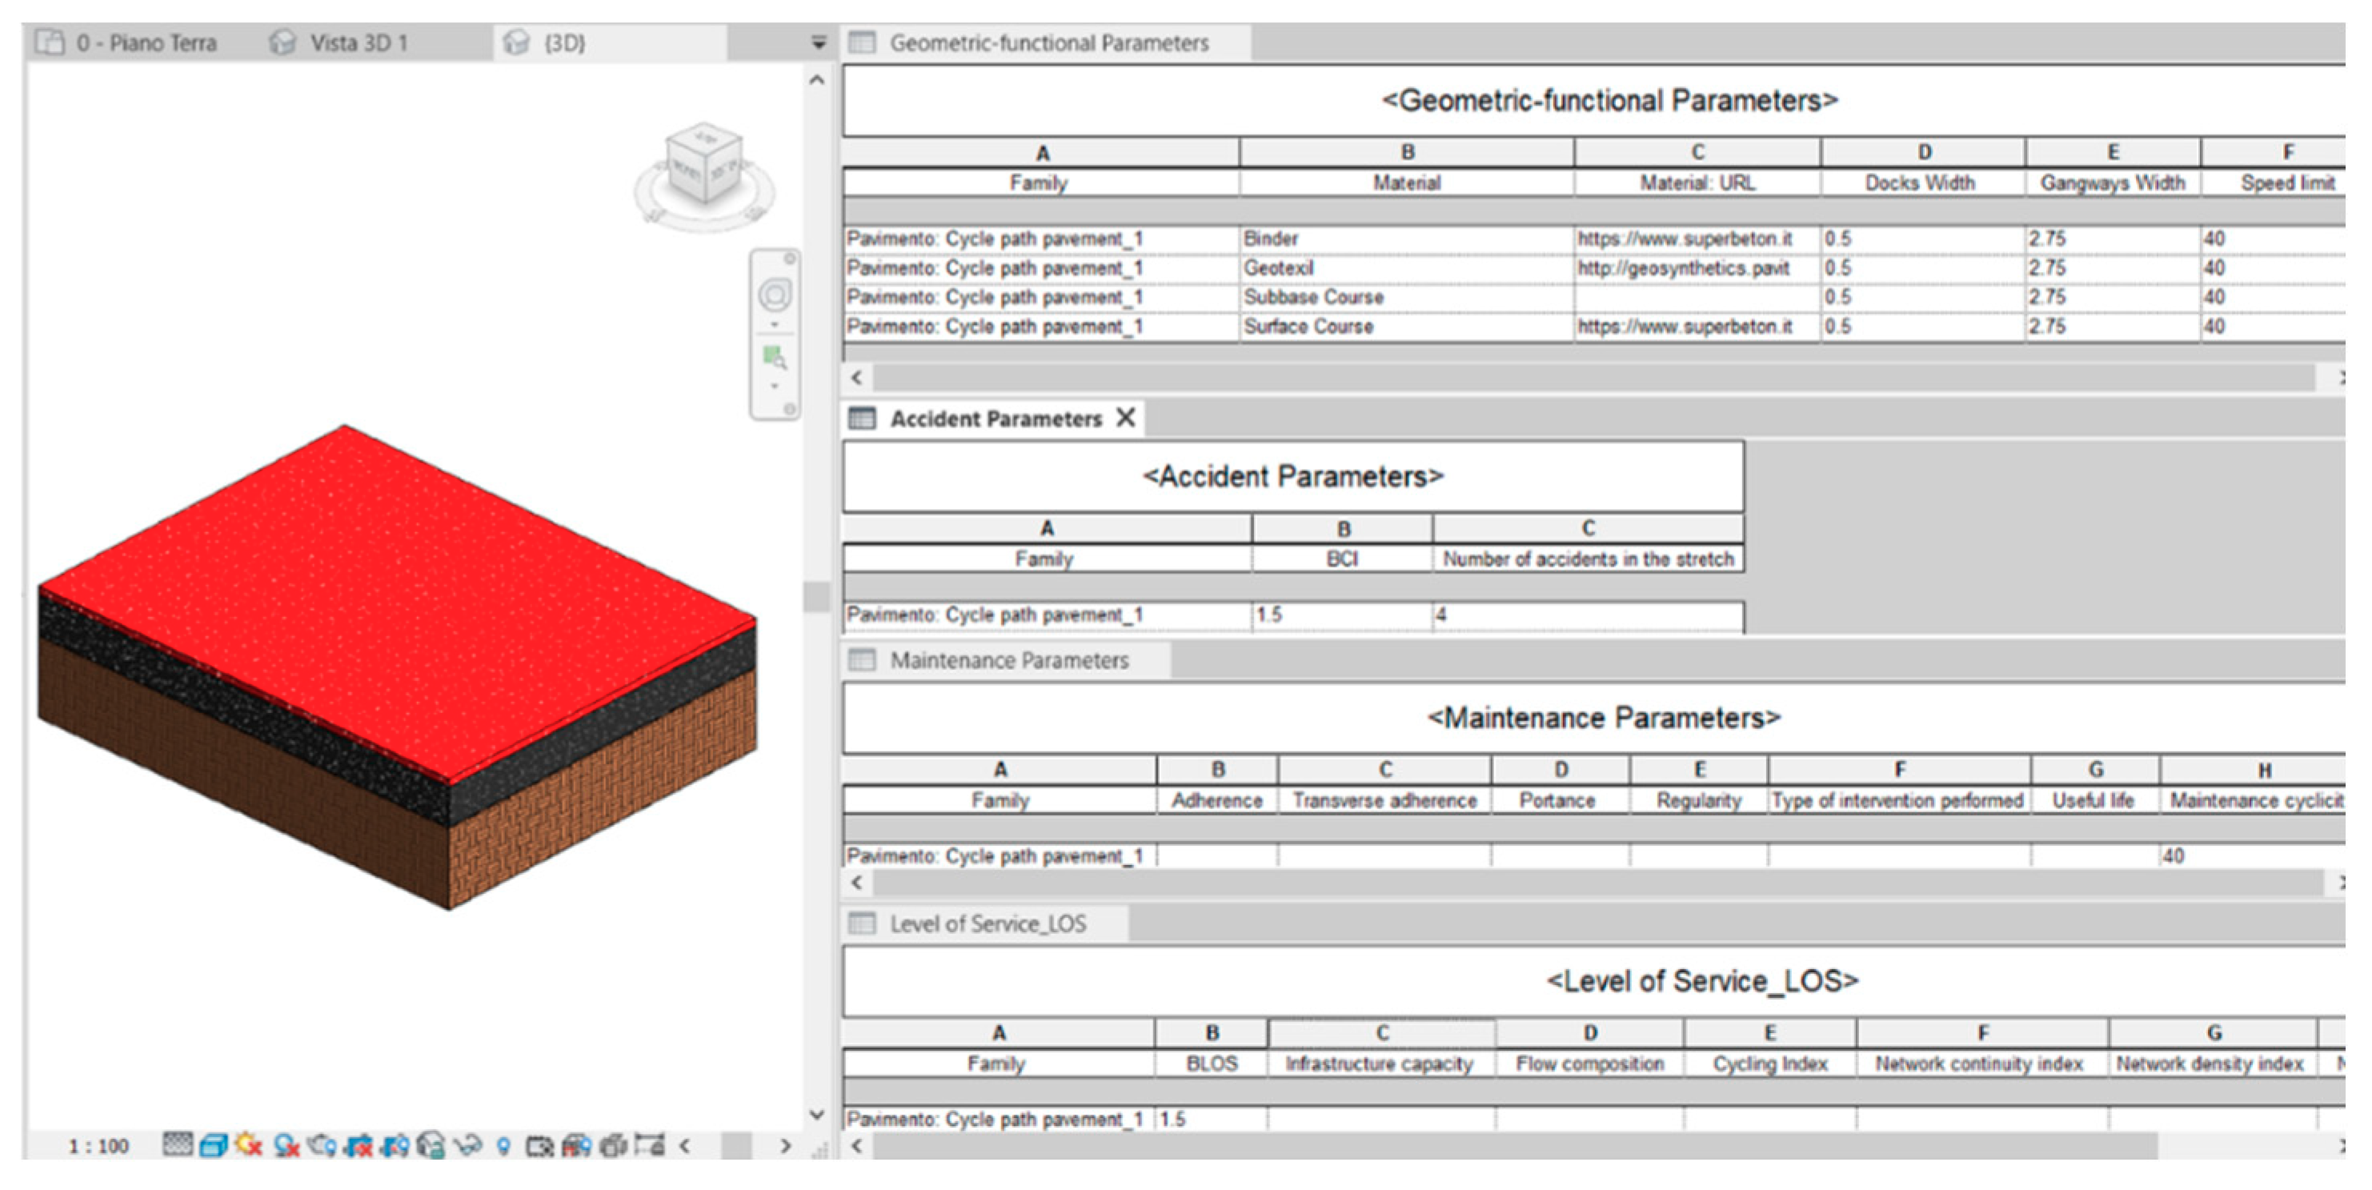This screenshot has width=2372, height=1190.
Task: Switch to the Vista 3D 1 tab
Action: click(357, 43)
